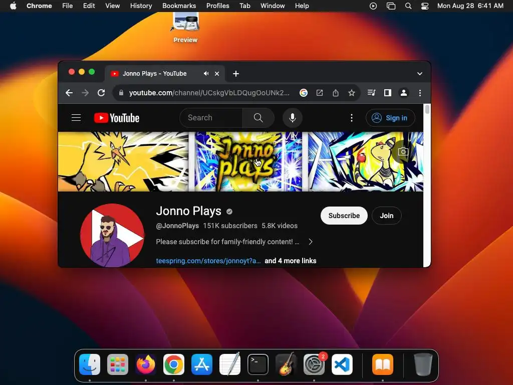Screen dimensions: 513x385
Task: Subscribe to Jonno Plays
Action: coord(344,216)
